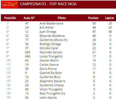Screen dimensions: 116x100
Task: Click Gabriel Da Rold's name
Action: (51, 73)
